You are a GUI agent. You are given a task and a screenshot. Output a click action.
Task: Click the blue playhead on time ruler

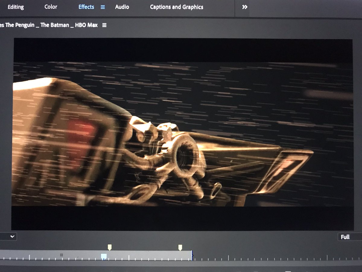[x=103, y=257]
